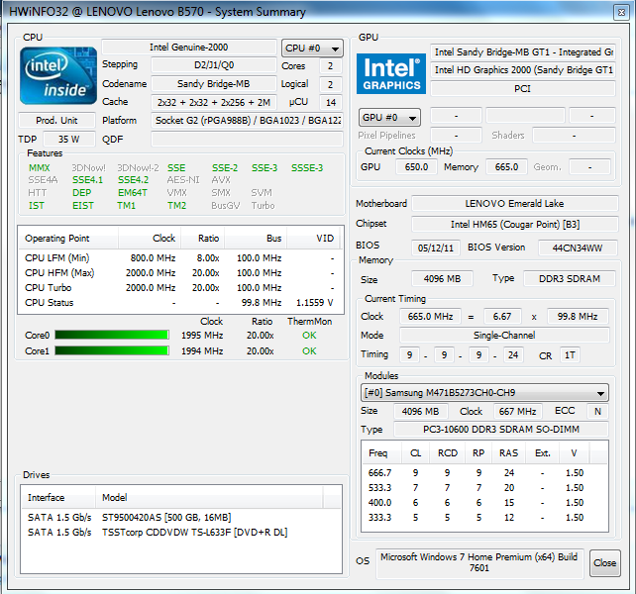Click the Microsoft Windows 7 OS field
The height and width of the screenshot is (594, 636).
(x=478, y=562)
